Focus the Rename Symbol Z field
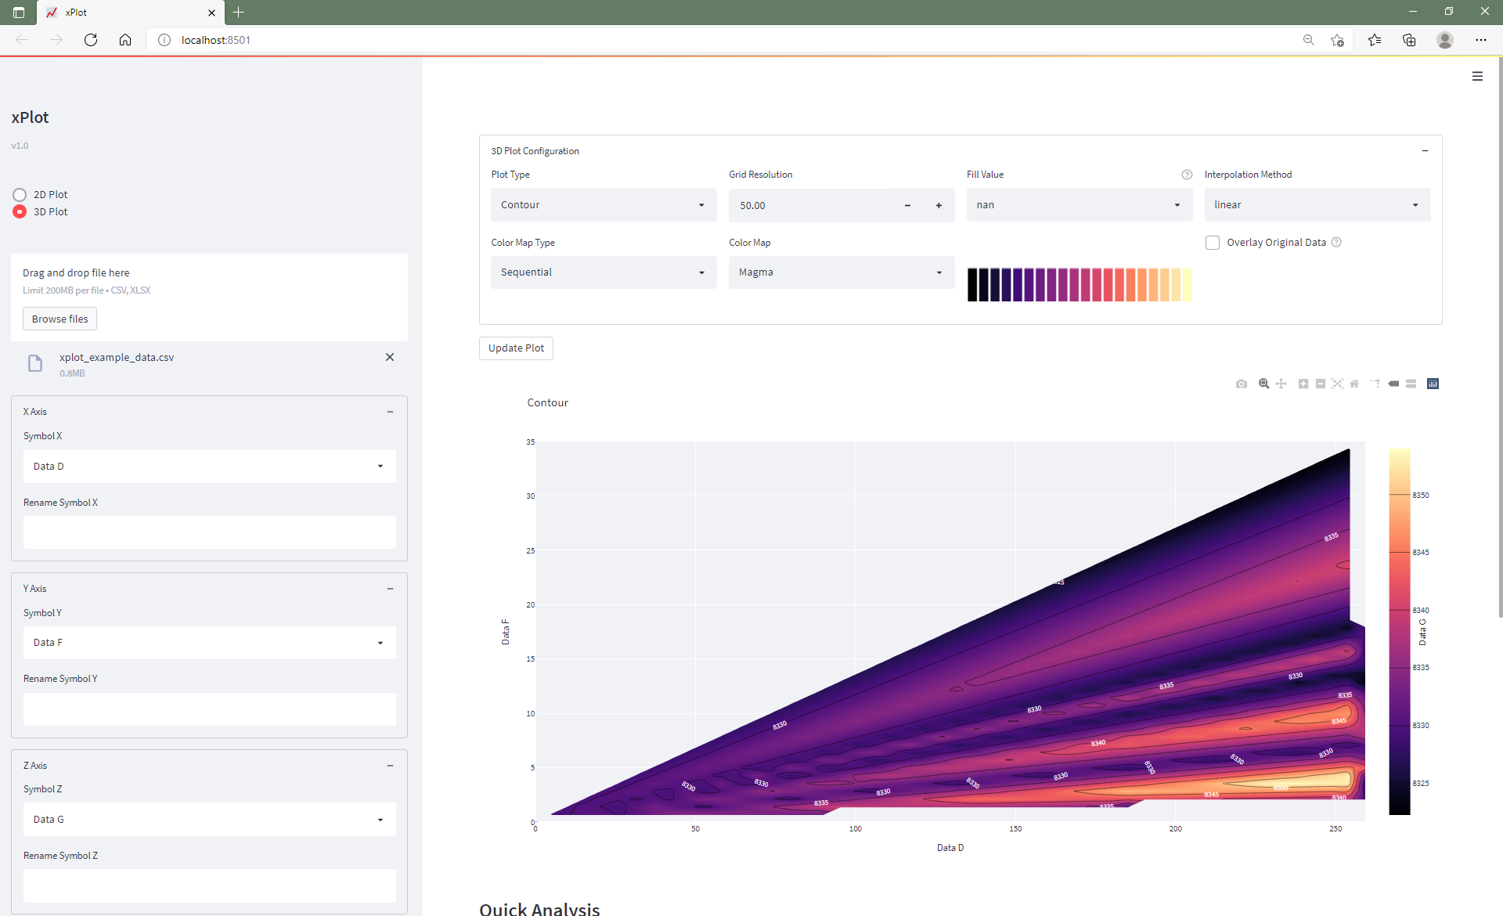The width and height of the screenshot is (1503, 916). (210, 885)
